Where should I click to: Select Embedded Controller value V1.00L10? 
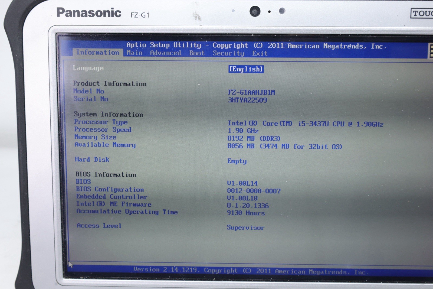tap(242, 198)
